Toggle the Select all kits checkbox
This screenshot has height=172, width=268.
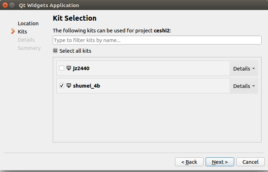[55, 51]
